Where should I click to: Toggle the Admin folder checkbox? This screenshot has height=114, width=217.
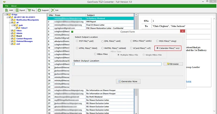pos(12,33)
